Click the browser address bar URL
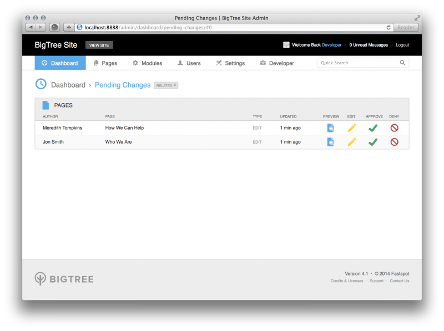Viewport: 444px width, 331px height. (x=148, y=27)
